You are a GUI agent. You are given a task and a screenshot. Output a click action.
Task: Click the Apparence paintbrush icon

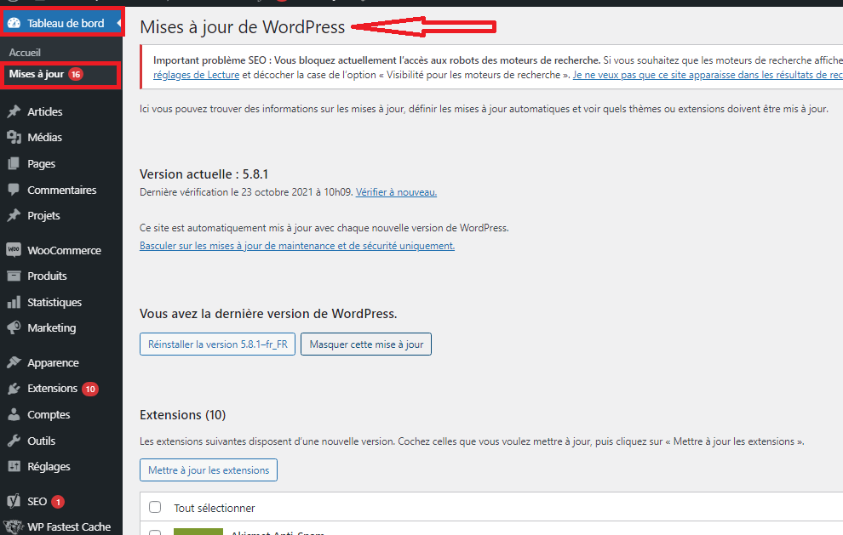[14, 362]
